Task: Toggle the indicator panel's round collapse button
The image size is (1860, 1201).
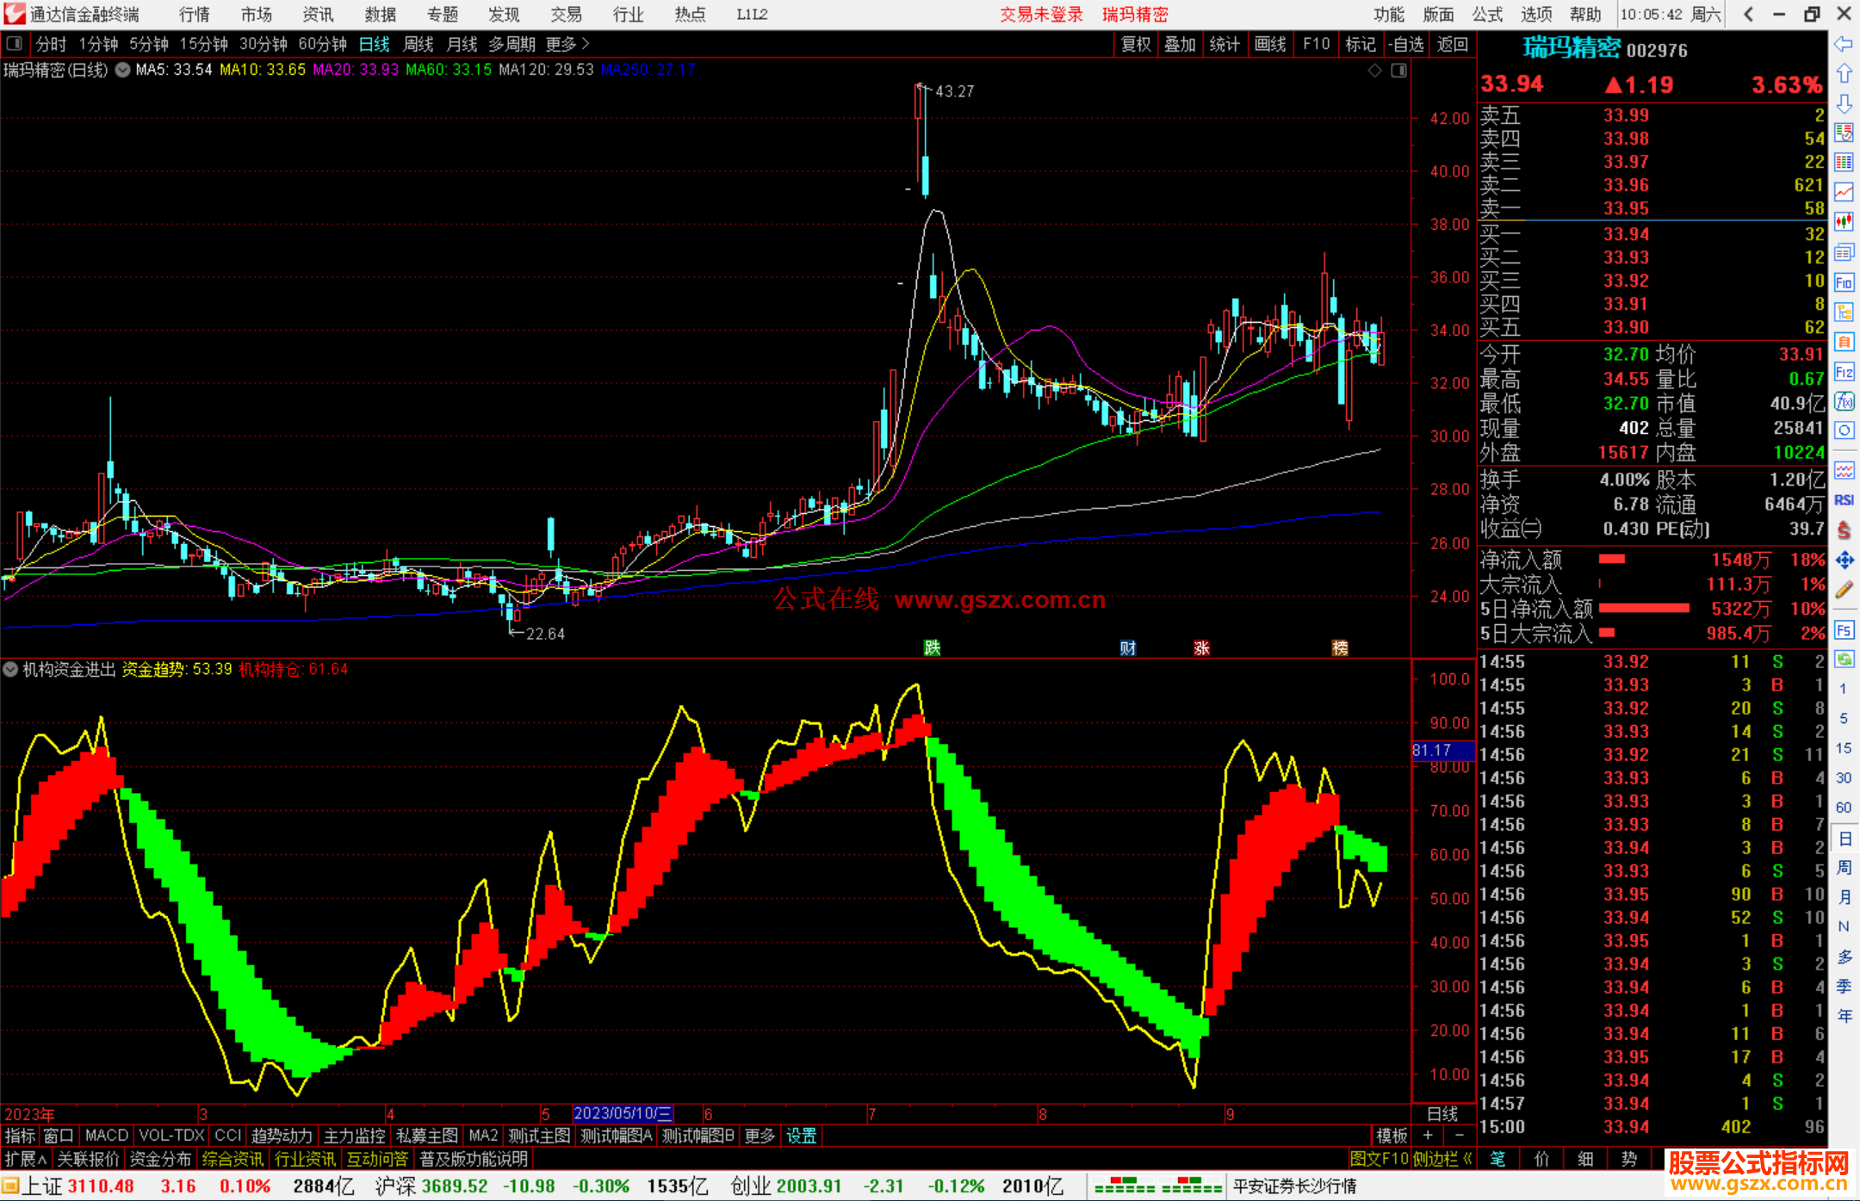Action: pos(11,669)
